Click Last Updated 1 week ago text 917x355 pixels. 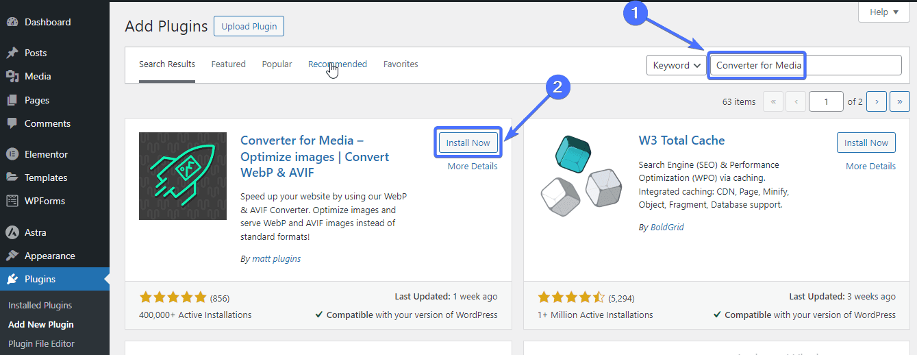[x=446, y=297]
